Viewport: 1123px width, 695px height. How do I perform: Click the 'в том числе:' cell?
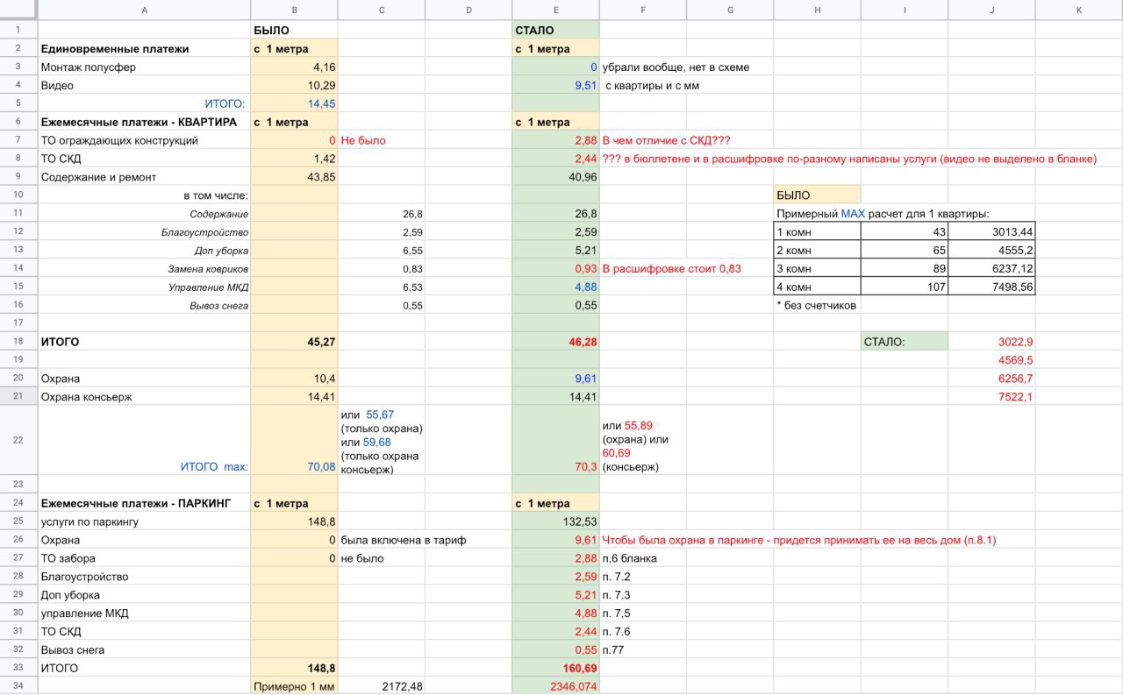pyautogui.click(x=144, y=195)
